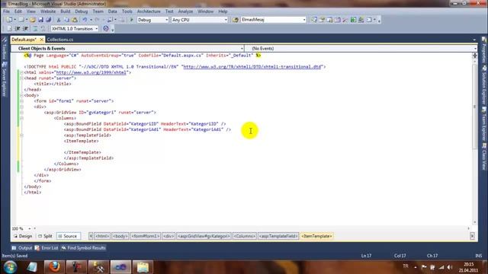This screenshot has height=274, width=488.
Task: Click the Decrease Indent icon in HTML toolbar
Action: point(18,29)
